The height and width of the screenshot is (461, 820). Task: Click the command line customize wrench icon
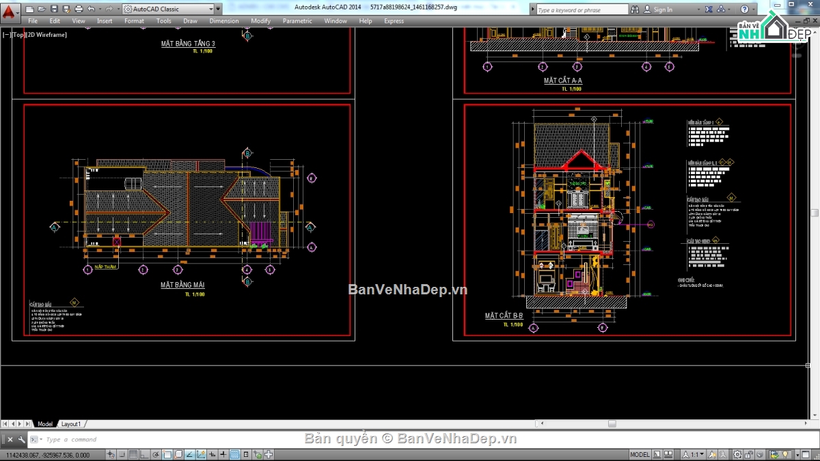point(22,440)
